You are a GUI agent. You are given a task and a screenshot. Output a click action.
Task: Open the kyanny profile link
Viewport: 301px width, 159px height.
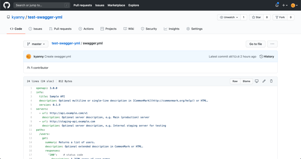tap(18, 17)
